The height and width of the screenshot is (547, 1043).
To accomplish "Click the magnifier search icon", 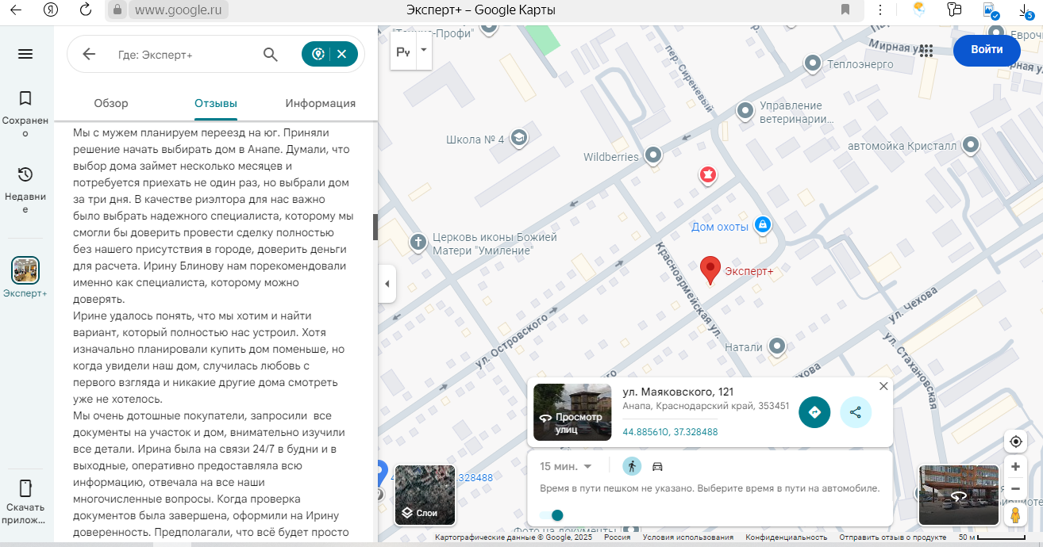I will click(271, 55).
